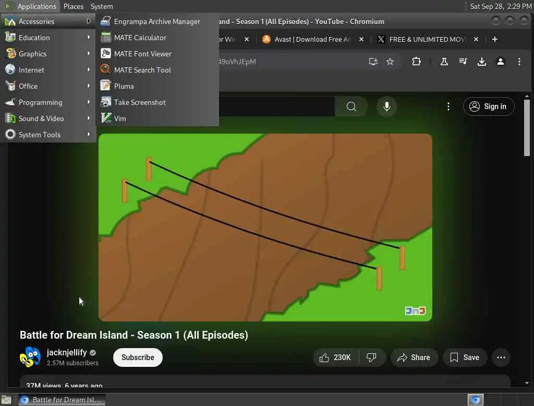This screenshot has height=406, width=534.
Task: Click the install app icon in address bar
Action: pyautogui.click(x=373, y=62)
